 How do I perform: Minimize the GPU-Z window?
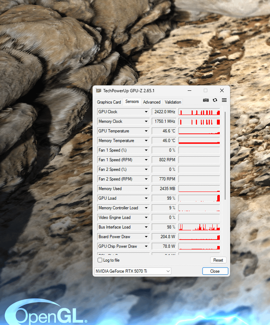pos(189,91)
